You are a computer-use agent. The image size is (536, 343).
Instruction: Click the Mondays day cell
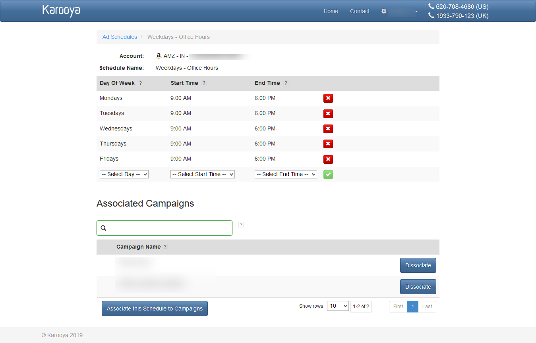click(111, 98)
